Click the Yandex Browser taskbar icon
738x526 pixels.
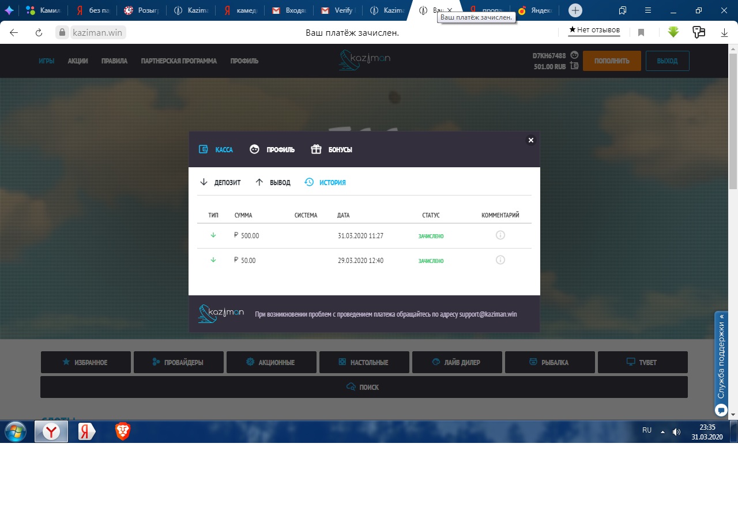51,431
